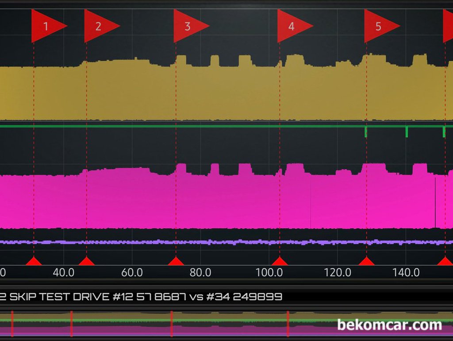Click the 80.0 time axis label
The image size is (453, 341).
[200, 272]
